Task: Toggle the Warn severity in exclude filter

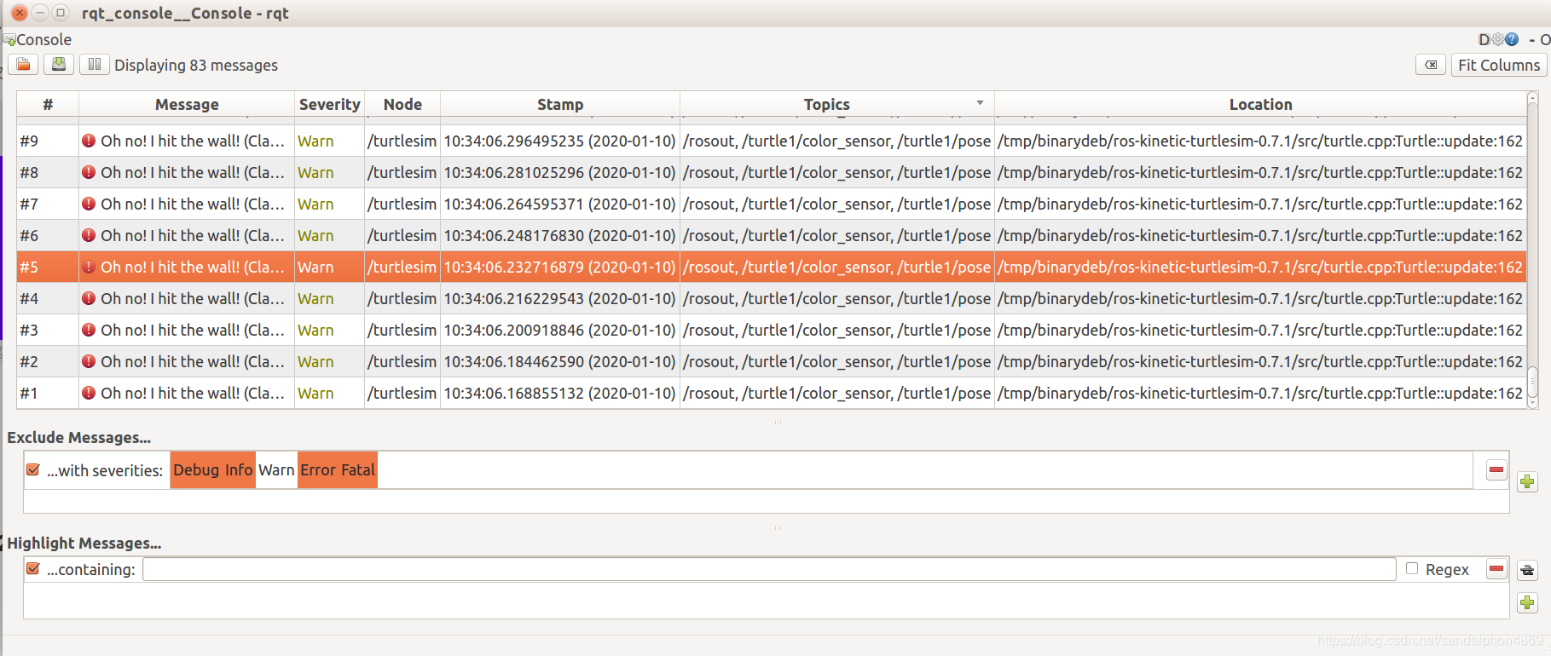Action: [x=276, y=469]
